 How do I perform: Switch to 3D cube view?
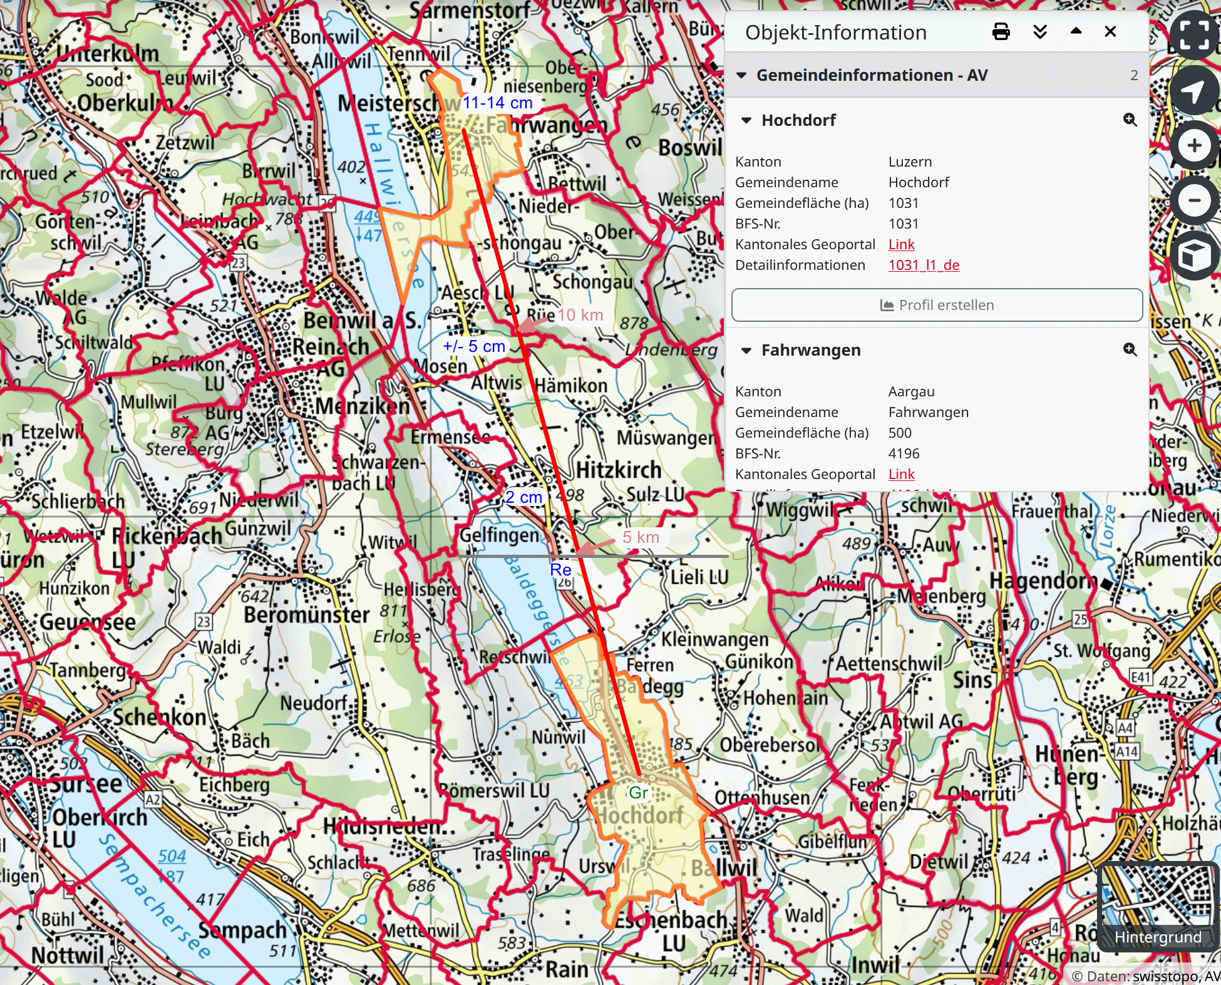(1194, 255)
